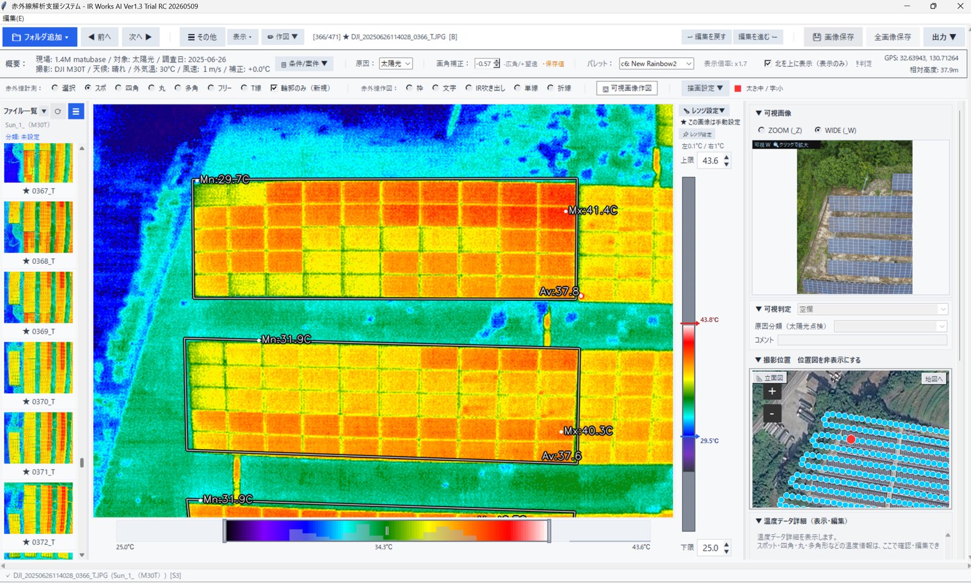Switch to 立面図 elevation view
Viewport: 971px width, 583px height.
pyautogui.click(x=770, y=378)
